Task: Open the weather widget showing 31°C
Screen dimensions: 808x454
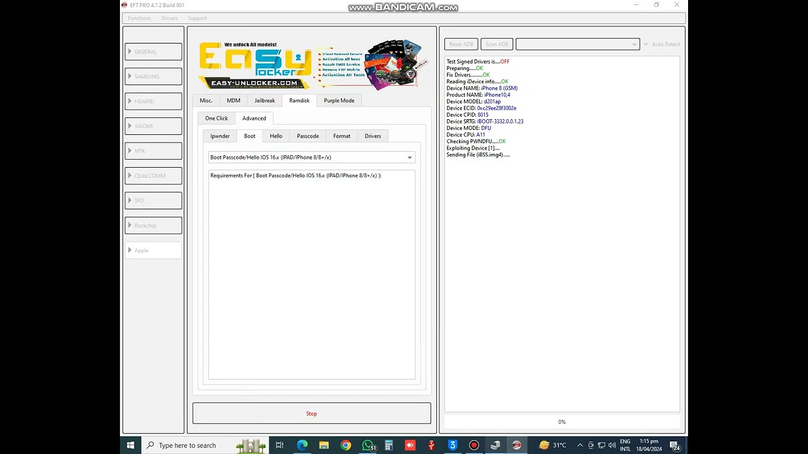Action: pos(553,445)
